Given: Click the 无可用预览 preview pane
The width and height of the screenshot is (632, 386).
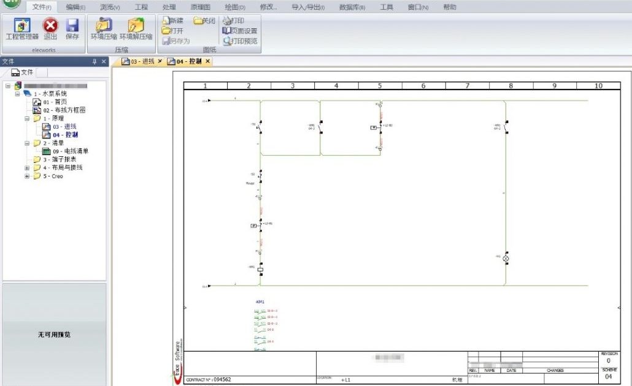Looking at the screenshot, I should coord(55,334).
